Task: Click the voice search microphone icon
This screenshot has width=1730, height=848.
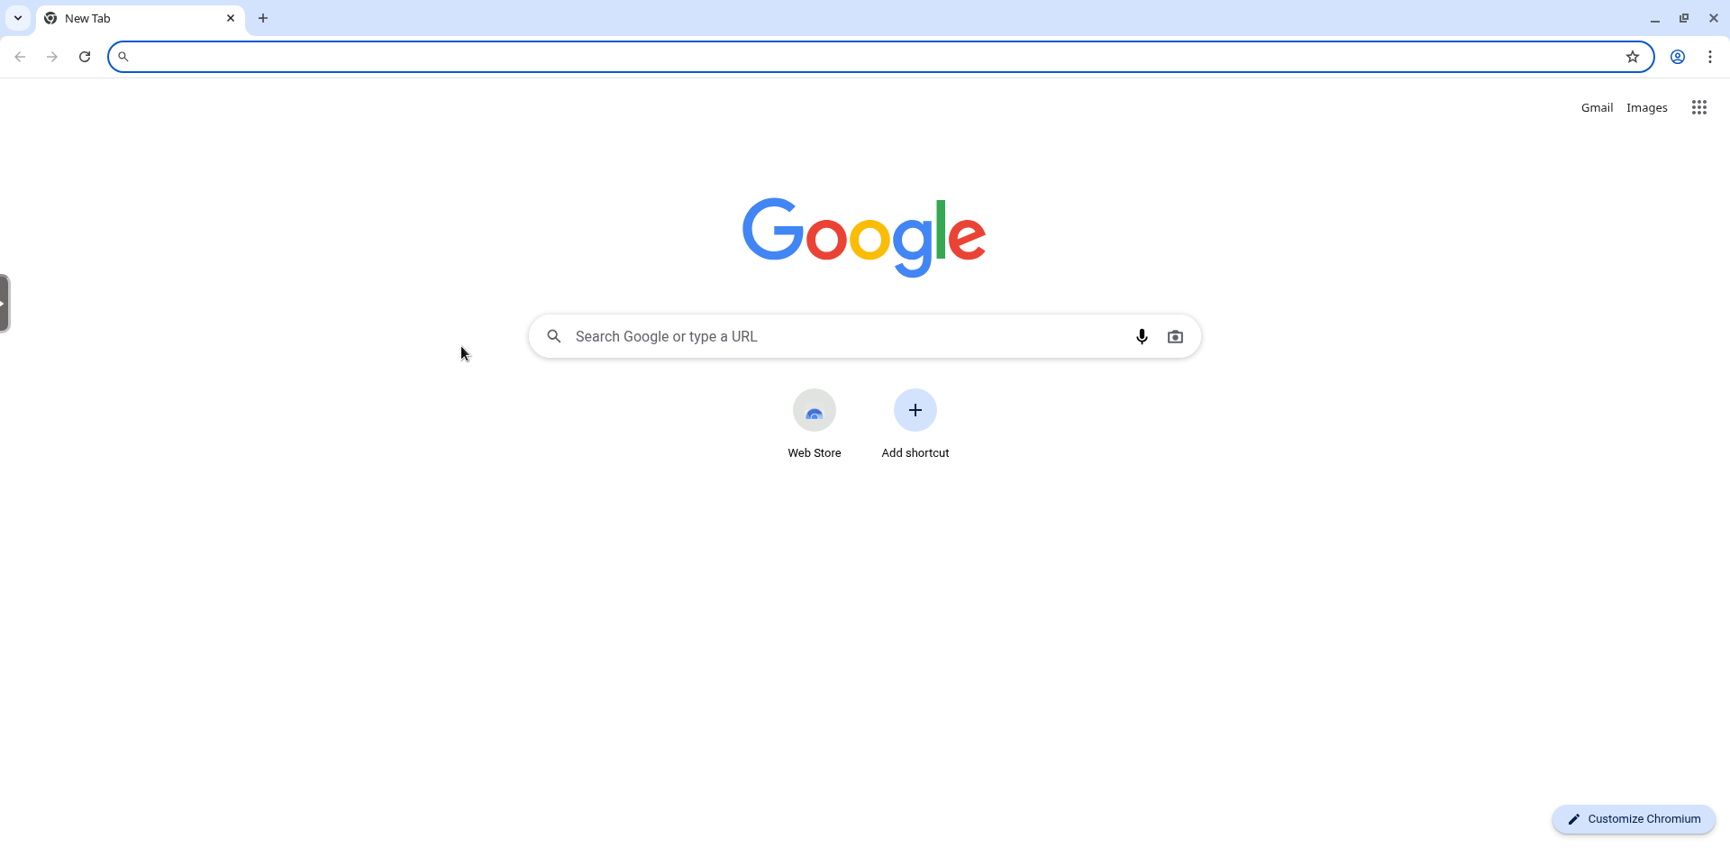Action: [x=1142, y=336]
